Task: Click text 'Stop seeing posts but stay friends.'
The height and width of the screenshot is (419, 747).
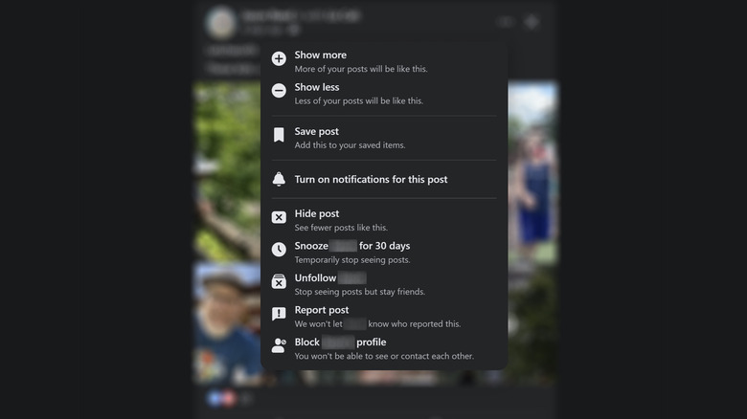Action: pos(360,292)
